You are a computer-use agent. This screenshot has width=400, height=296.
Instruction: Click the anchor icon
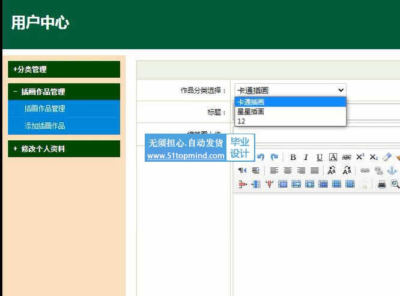click(392, 171)
